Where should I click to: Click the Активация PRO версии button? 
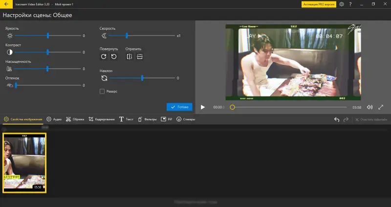tap(319, 4)
